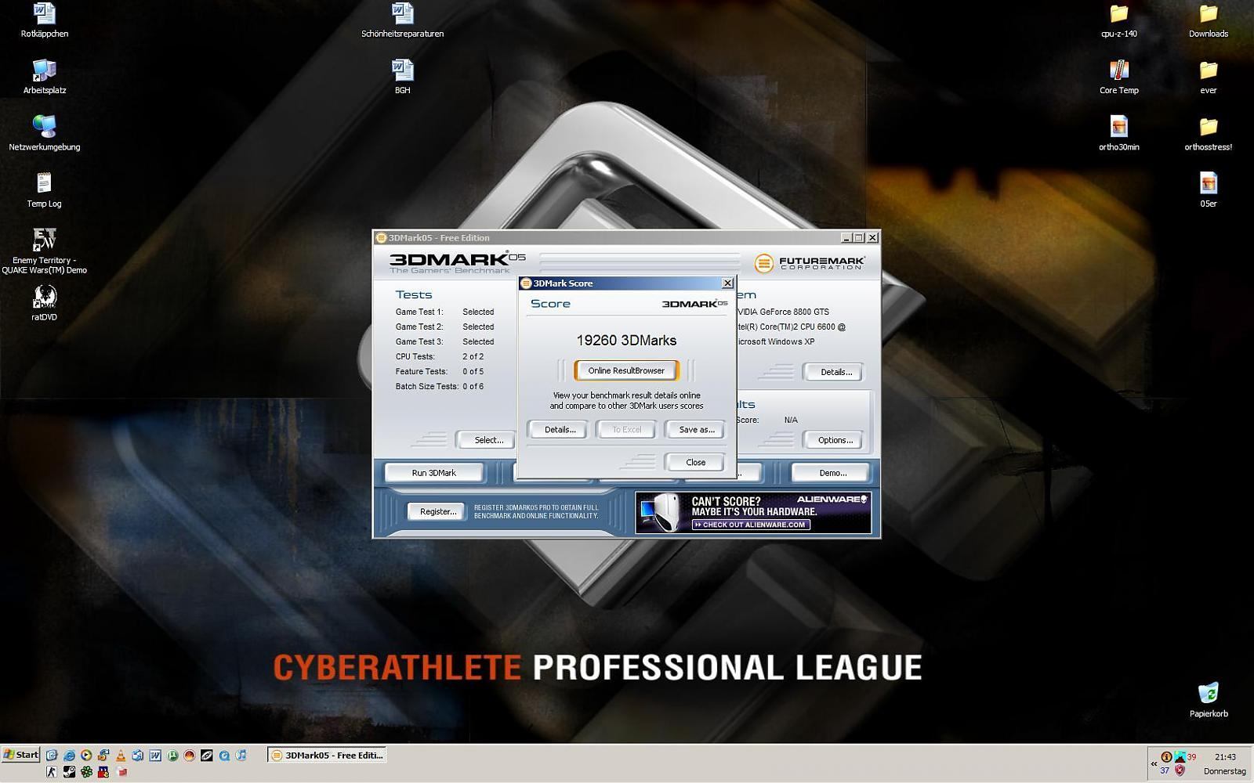Launch Microsoft Word from quick launch
This screenshot has width=1254, height=783.
(155, 756)
